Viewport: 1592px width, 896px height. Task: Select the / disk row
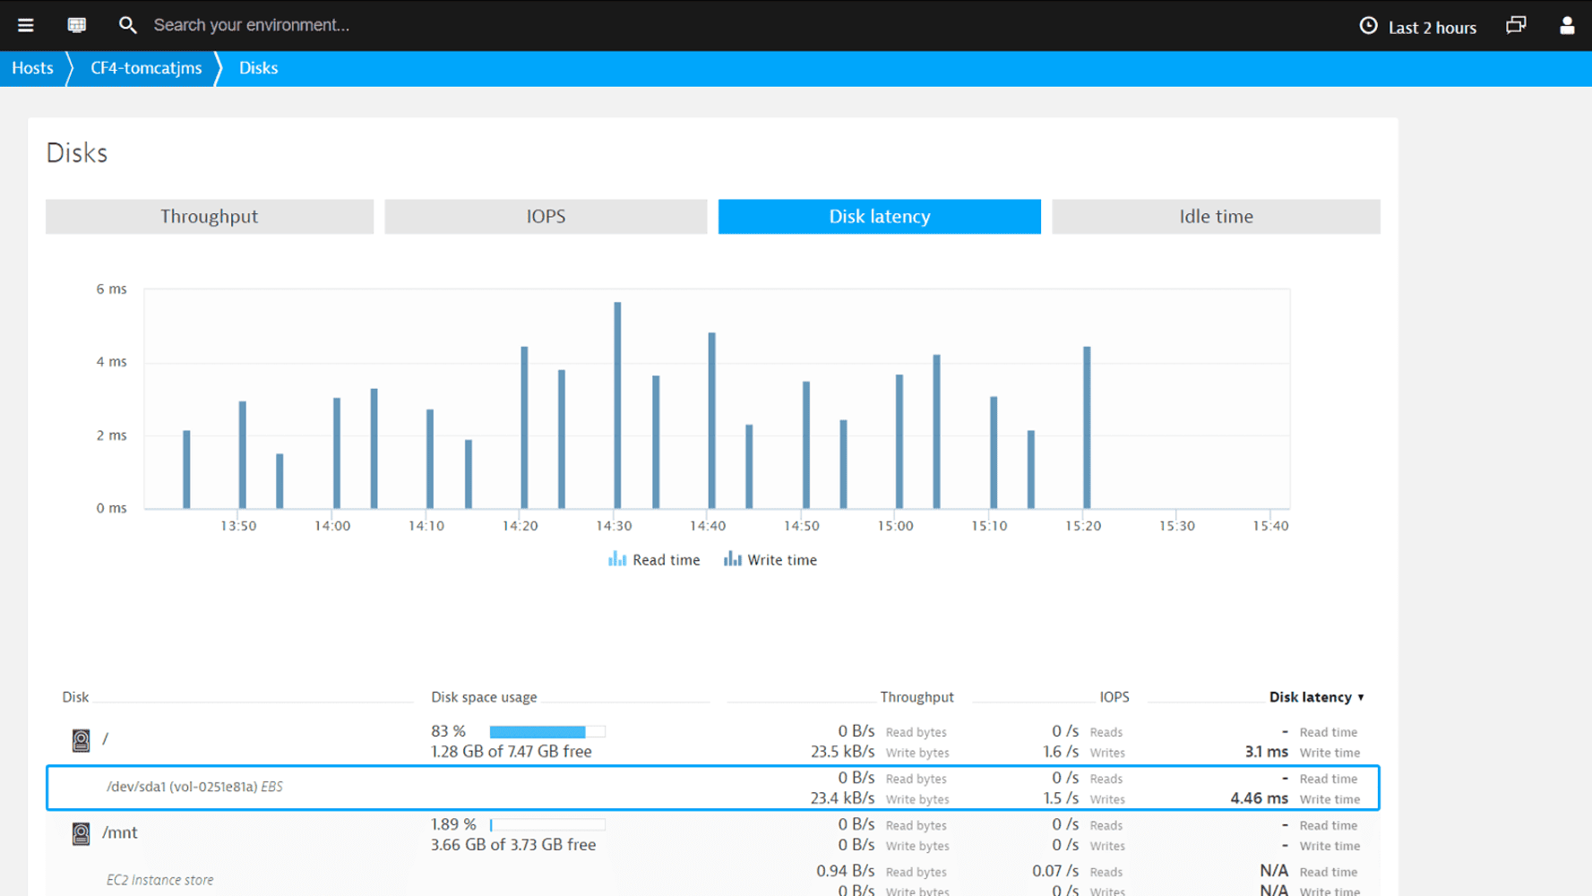(712, 741)
